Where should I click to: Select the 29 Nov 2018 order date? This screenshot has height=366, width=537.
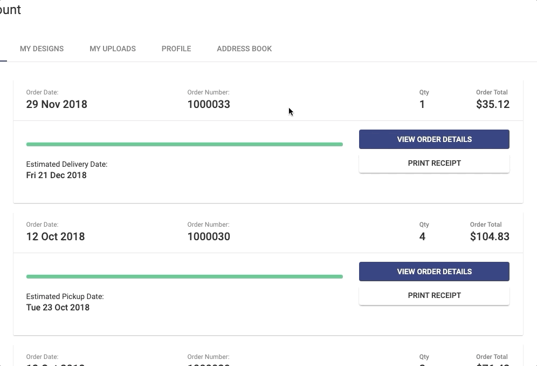[57, 104]
